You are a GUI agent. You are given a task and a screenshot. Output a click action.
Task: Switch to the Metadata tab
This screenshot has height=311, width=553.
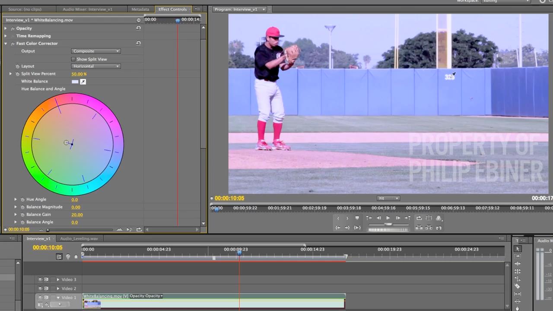[140, 9]
